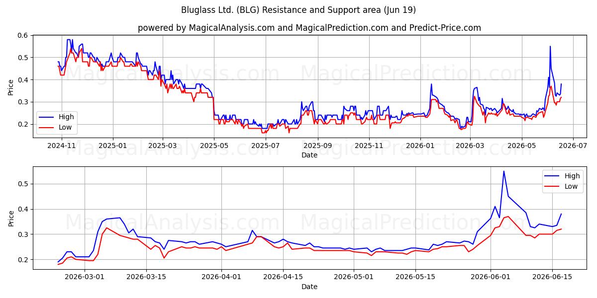Click the June 2026 price spike in top chart

click(550, 47)
